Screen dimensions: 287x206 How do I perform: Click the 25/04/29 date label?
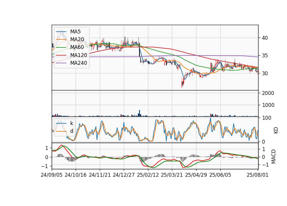(x=196, y=175)
